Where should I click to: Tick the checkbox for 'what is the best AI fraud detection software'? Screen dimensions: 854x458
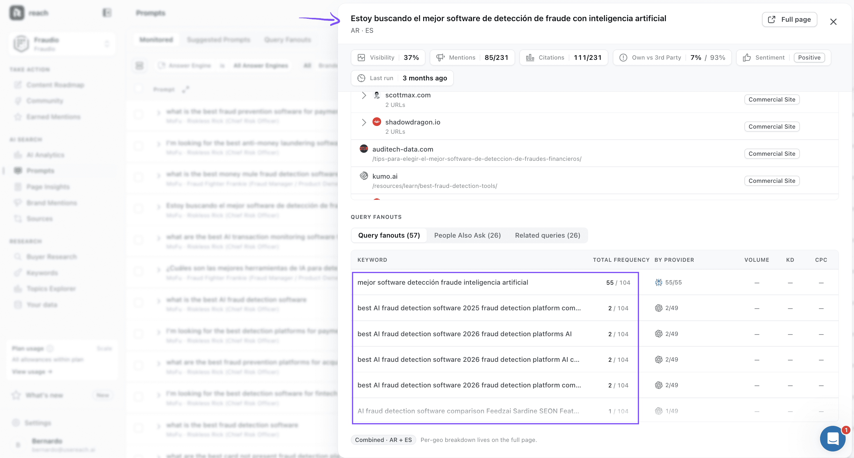(x=138, y=303)
